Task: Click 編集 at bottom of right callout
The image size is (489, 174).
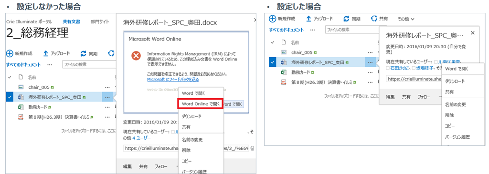Action: (x=391, y=97)
